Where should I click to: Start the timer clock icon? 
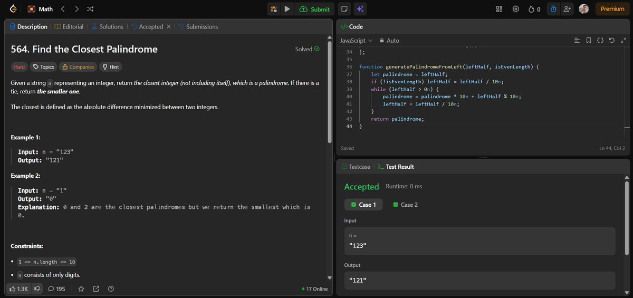coord(553,9)
